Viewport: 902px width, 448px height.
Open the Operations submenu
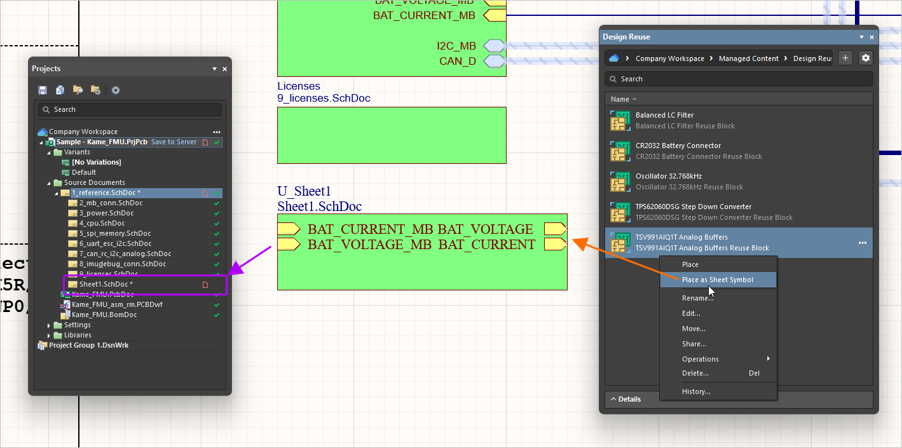pyautogui.click(x=718, y=359)
